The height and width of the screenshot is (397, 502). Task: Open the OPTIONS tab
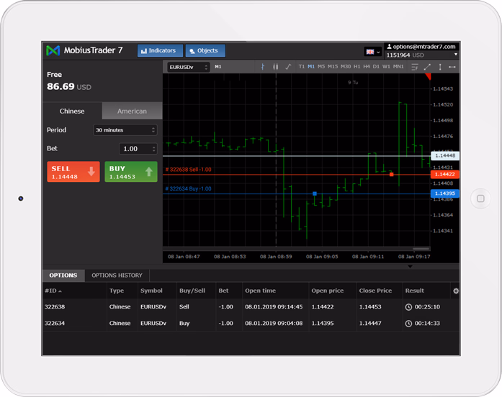[63, 275]
